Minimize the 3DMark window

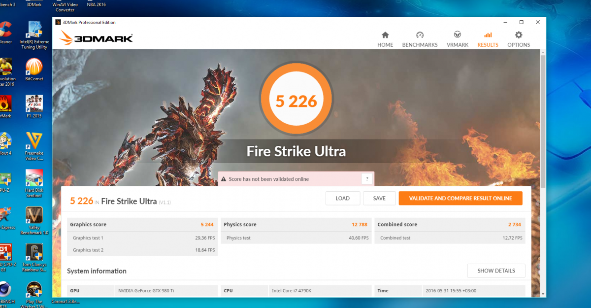505,22
